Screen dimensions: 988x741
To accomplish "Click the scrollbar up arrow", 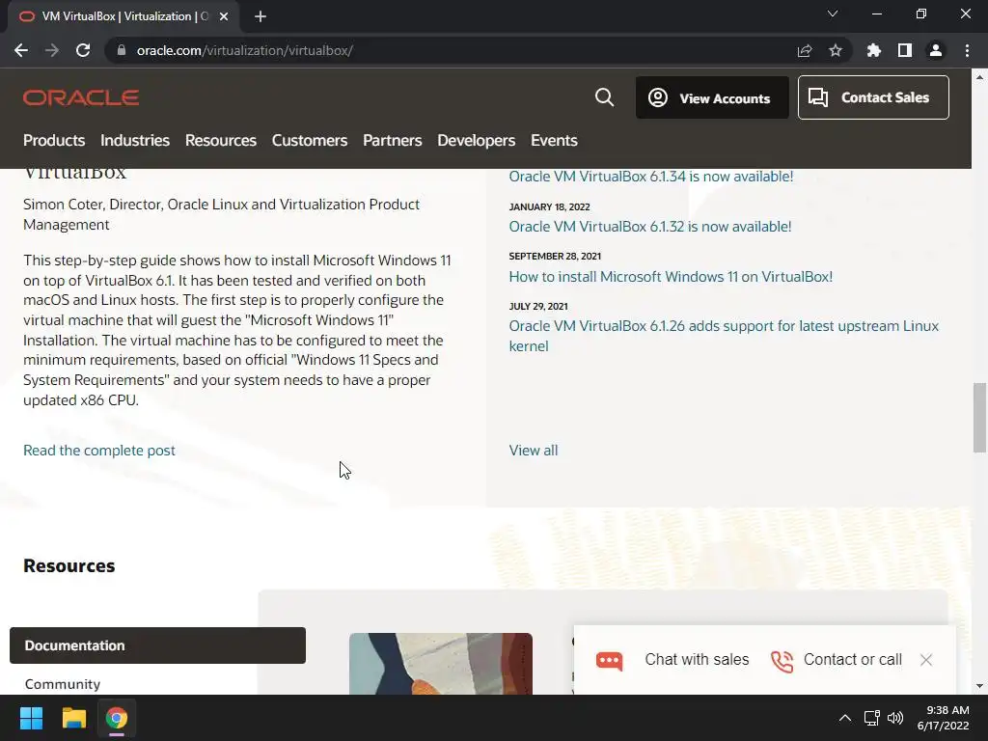I will point(979,77).
